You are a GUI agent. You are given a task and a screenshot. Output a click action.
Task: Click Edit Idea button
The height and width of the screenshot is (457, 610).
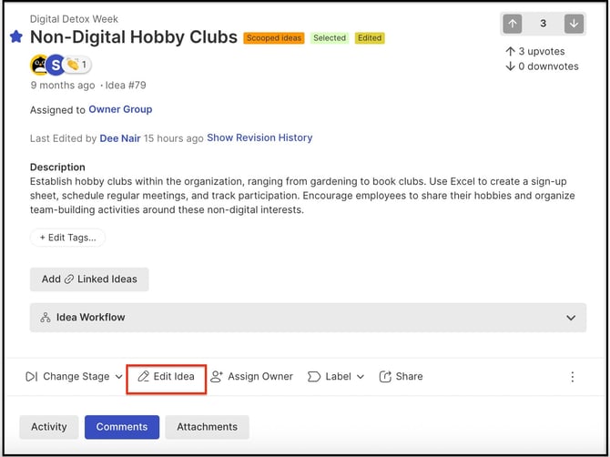coord(166,377)
